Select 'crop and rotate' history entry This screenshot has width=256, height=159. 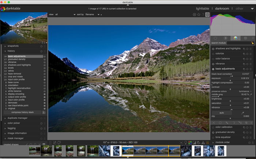(x=15, y=77)
